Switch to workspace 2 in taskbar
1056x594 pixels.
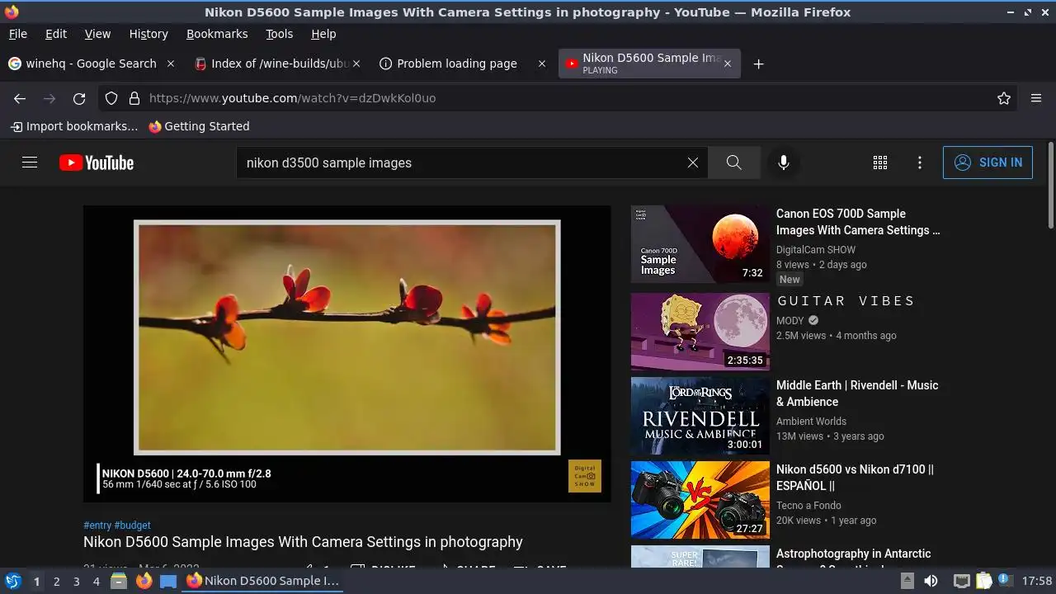(56, 581)
